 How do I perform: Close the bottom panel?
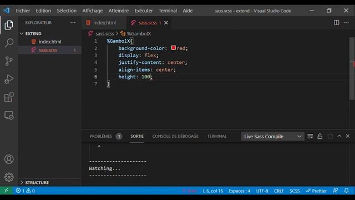click(348, 136)
